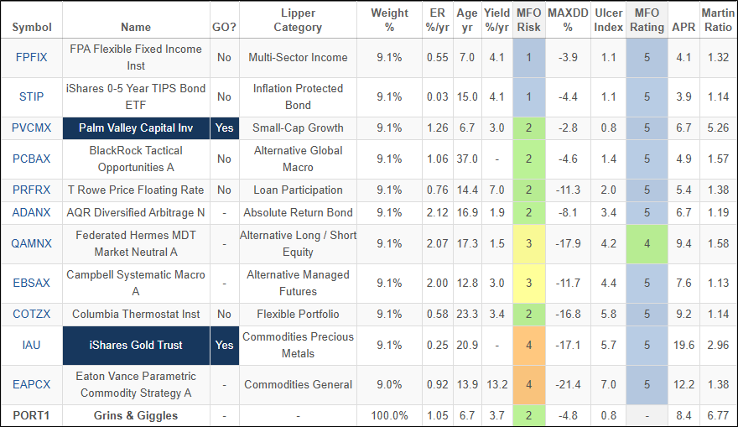Click the orange MFO Risk cell for IAU
738x427 pixels.
tap(528, 345)
